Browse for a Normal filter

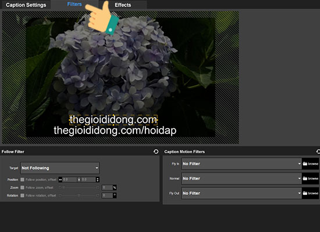click(x=311, y=179)
